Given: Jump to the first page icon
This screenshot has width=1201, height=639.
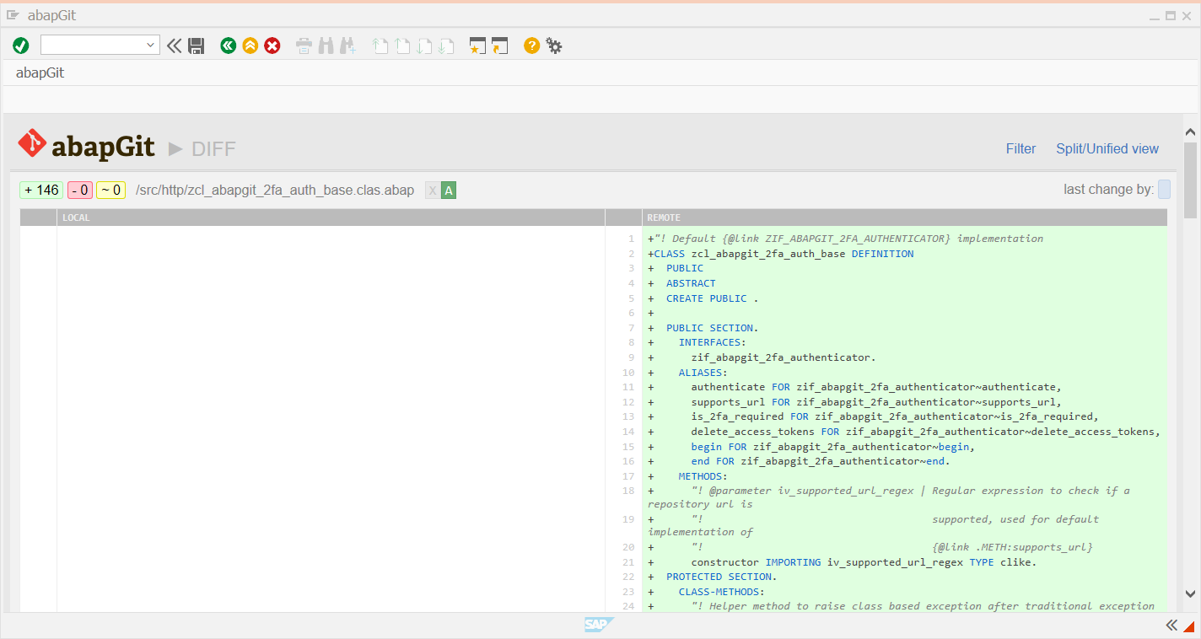Looking at the screenshot, I should (x=380, y=46).
